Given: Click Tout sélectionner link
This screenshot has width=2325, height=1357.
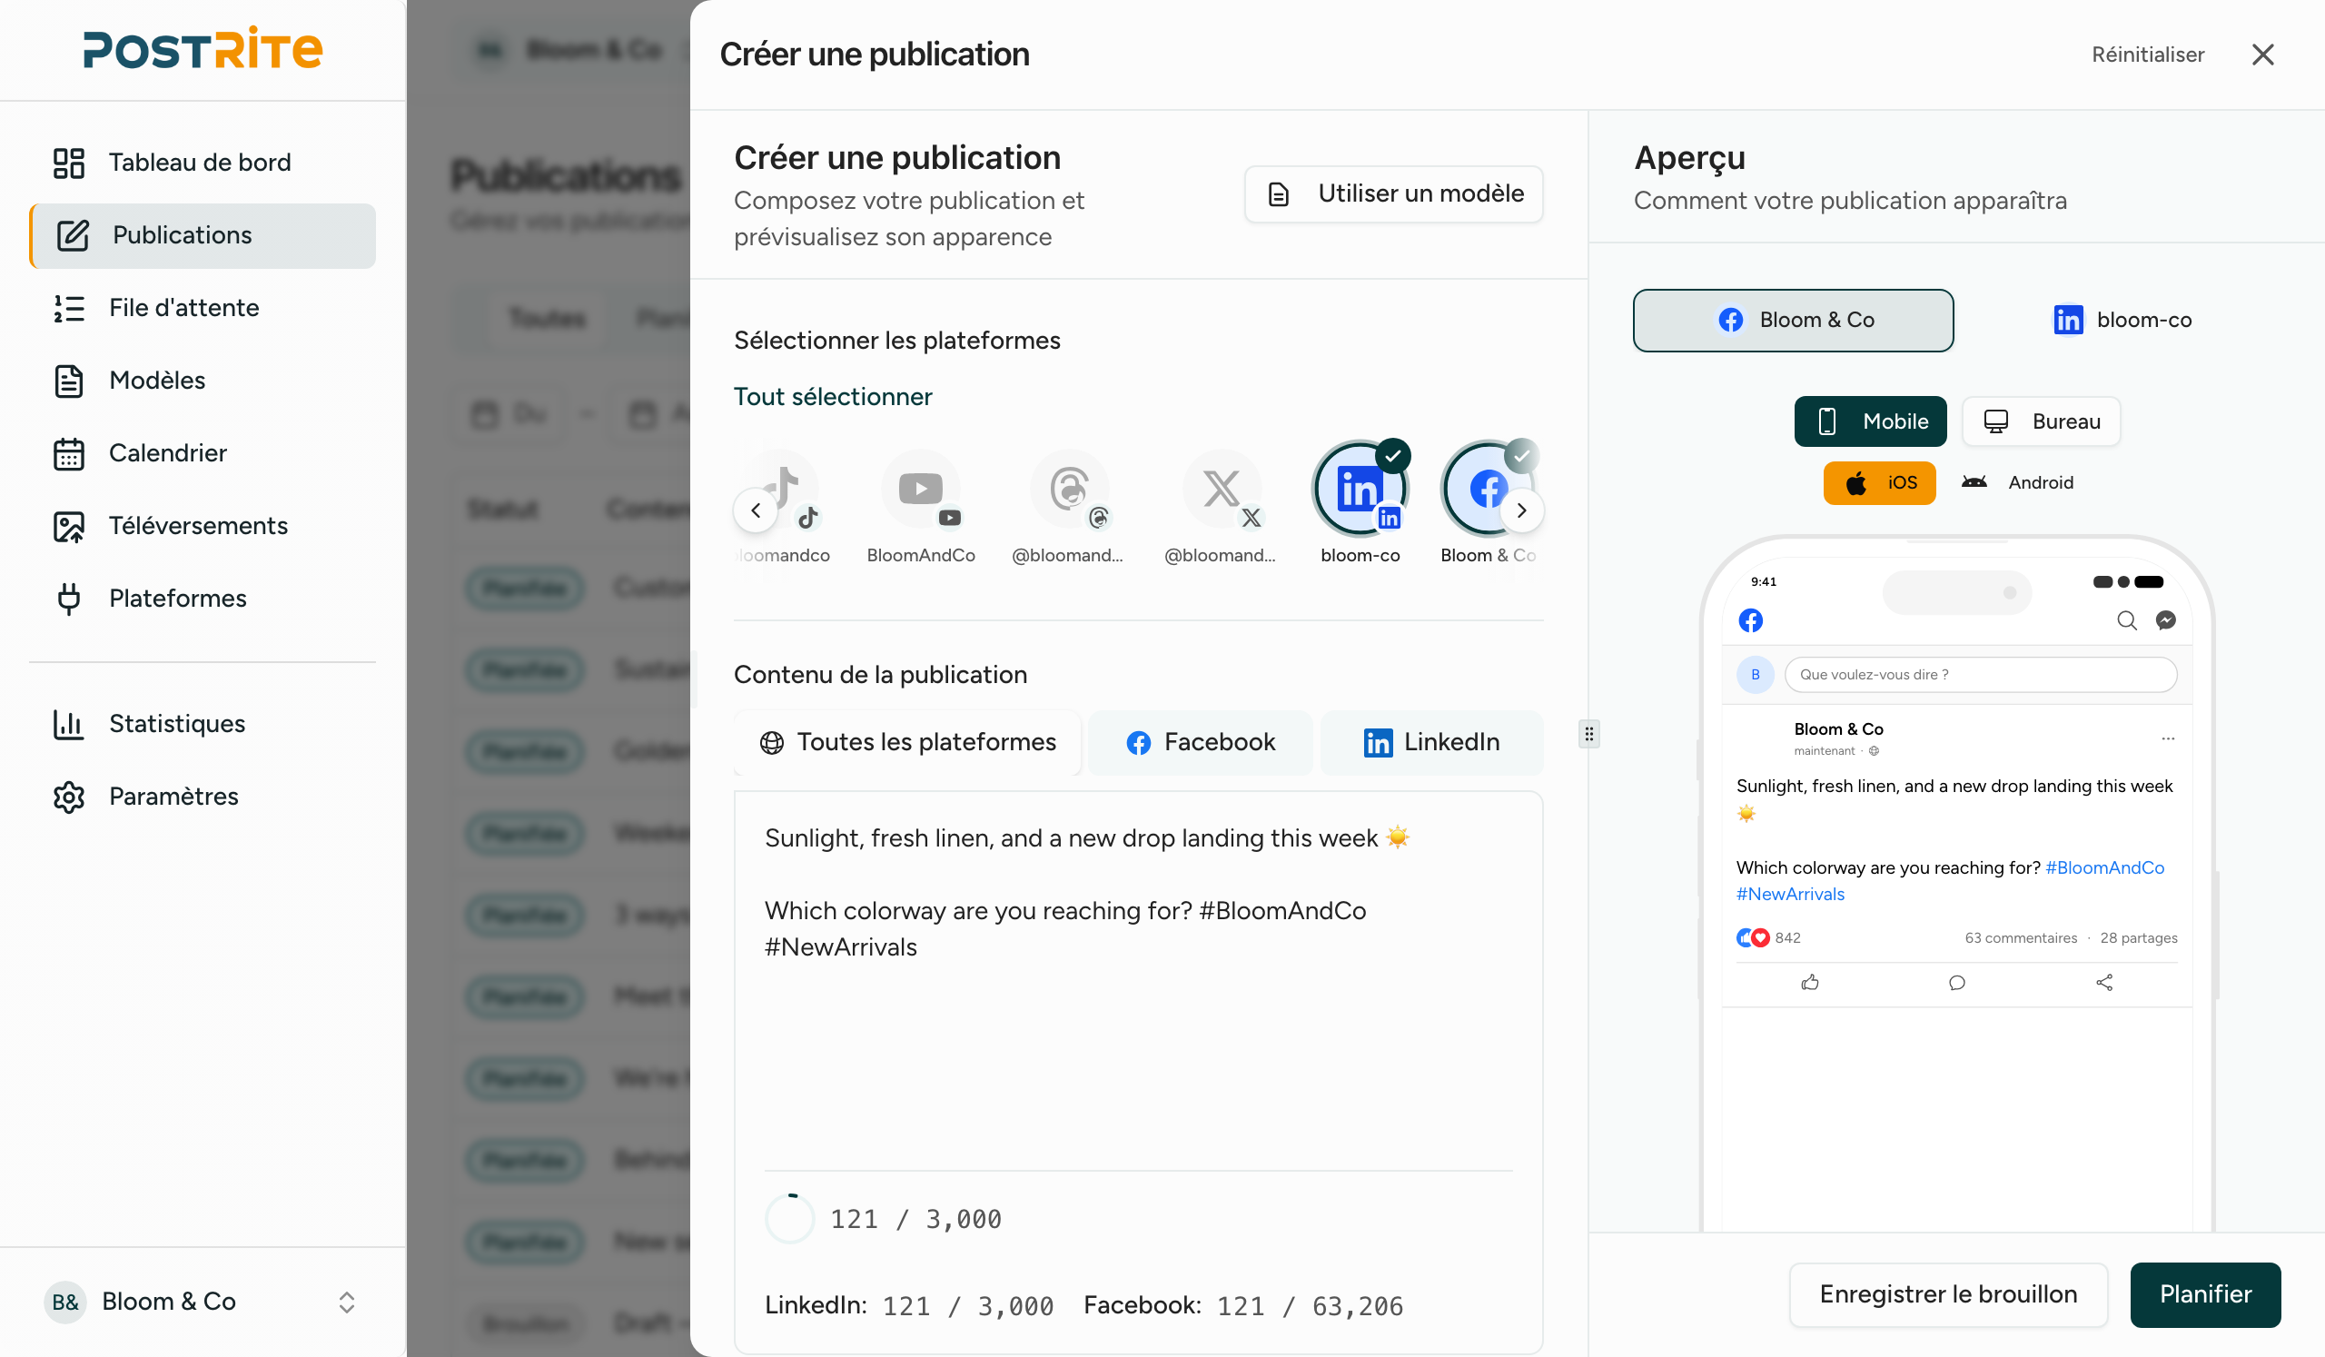Looking at the screenshot, I should click(x=832, y=397).
